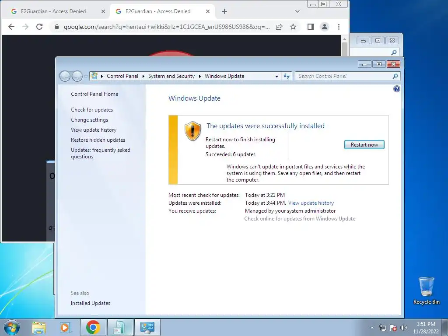The height and width of the screenshot is (336, 448).
Task: Expand breadcrumb arrow after Control Panel
Action: 143,76
